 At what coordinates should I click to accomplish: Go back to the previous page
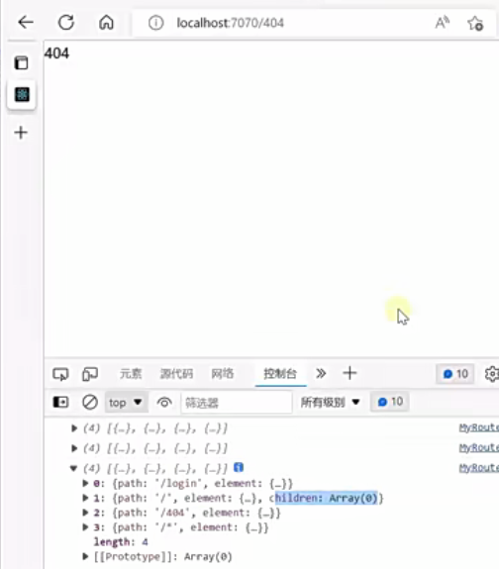26,23
